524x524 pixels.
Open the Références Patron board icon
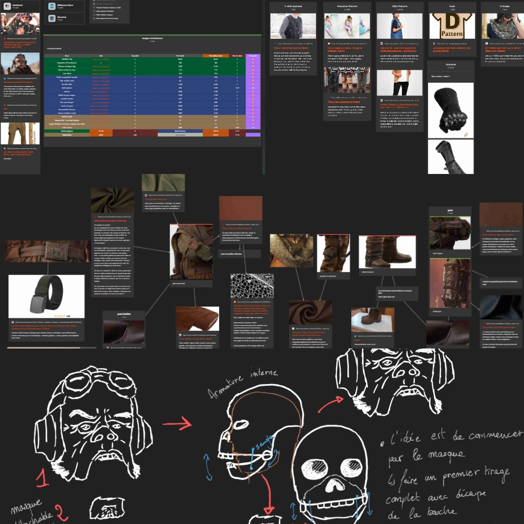52,6
